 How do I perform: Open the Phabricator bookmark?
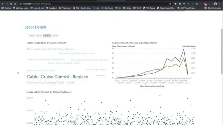[x=65, y=8]
